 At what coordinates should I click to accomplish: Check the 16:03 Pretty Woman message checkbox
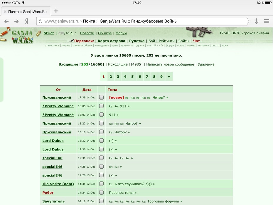coord(101,115)
